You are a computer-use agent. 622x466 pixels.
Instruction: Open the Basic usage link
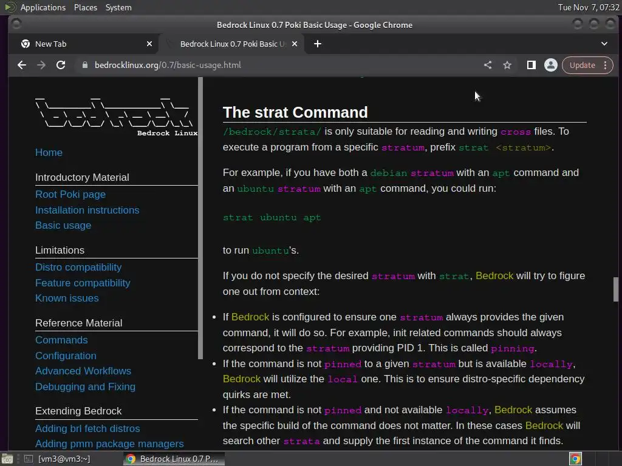click(x=63, y=226)
